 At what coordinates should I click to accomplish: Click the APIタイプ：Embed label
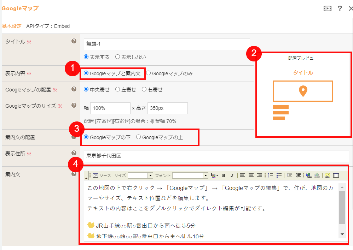(x=48, y=26)
